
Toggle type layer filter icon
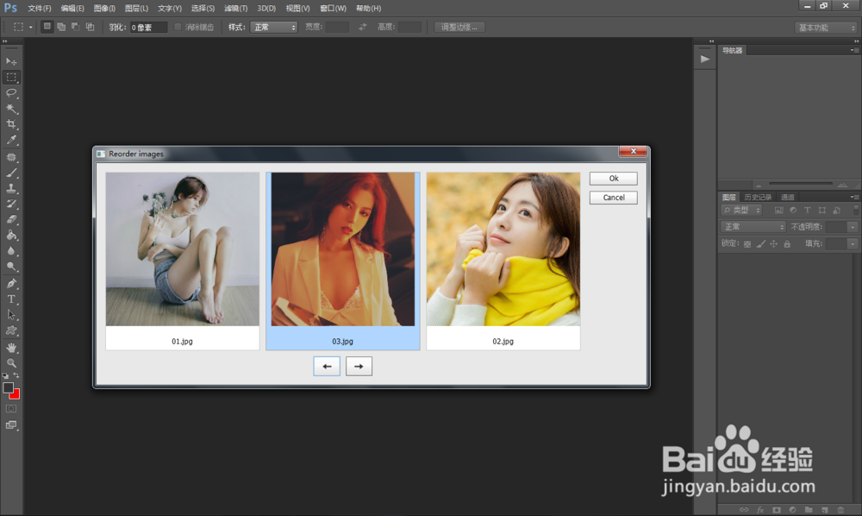807,211
